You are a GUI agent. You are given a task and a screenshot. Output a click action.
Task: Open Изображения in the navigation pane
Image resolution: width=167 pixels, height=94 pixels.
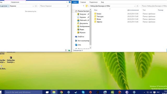[x=85, y=26]
